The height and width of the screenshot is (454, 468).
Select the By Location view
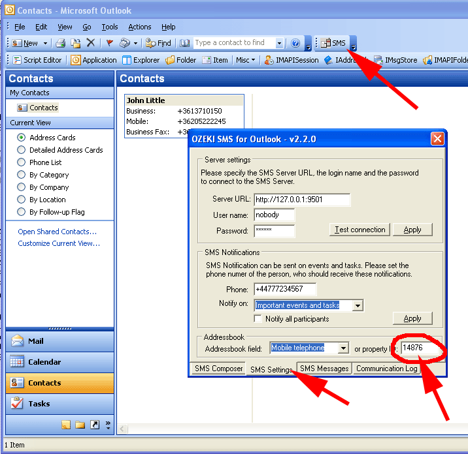[x=41, y=200]
